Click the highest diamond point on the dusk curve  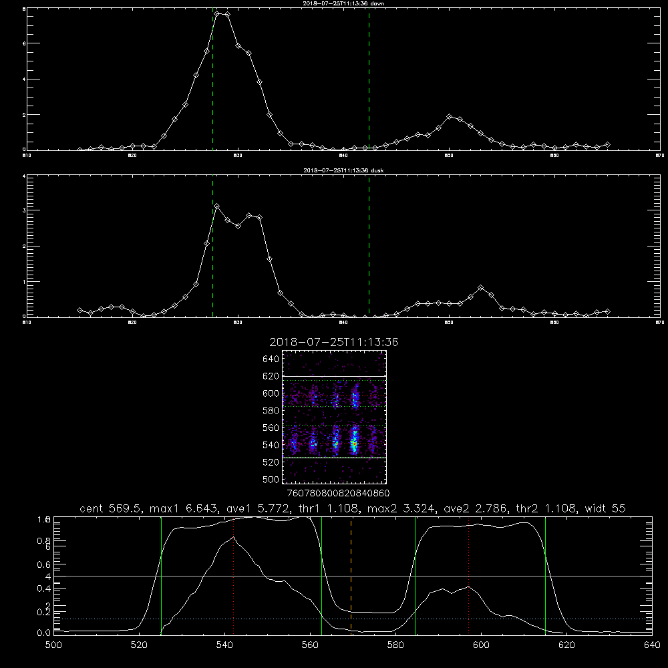click(x=217, y=206)
